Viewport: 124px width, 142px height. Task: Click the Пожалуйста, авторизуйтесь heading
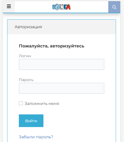tap(52, 46)
